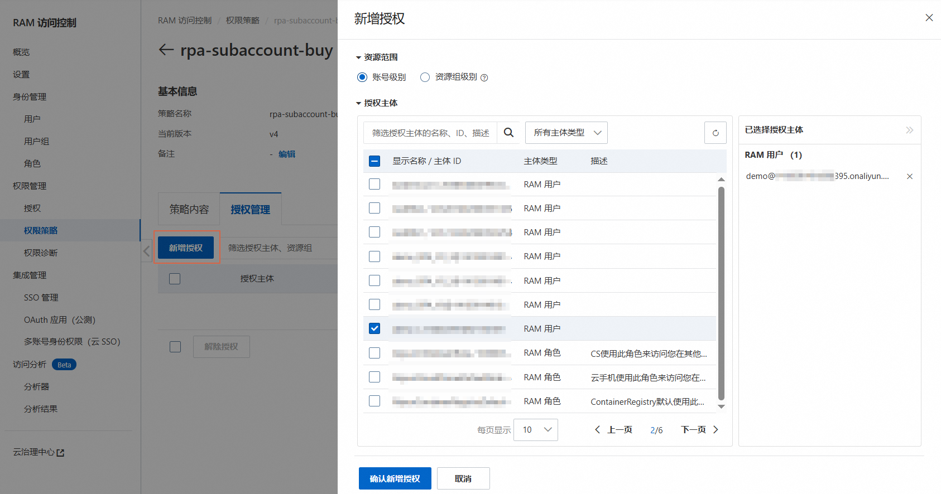Close the 新增授权 panel with the X icon
The height and width of the screenshot is (494, 941).
(x=929, y=18)
